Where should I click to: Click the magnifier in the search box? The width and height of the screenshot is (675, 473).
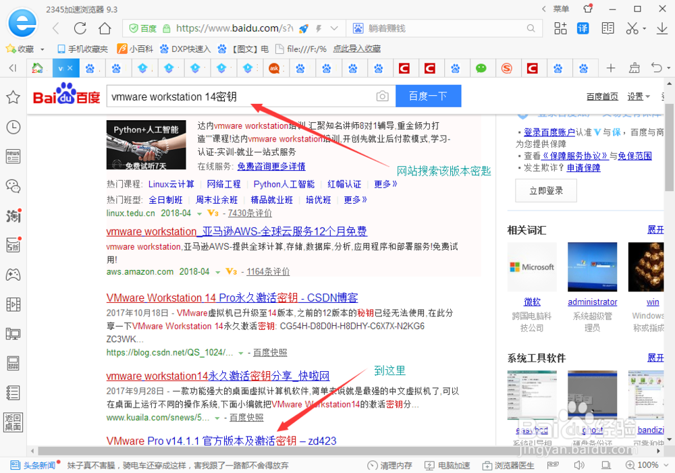(531, 28)
